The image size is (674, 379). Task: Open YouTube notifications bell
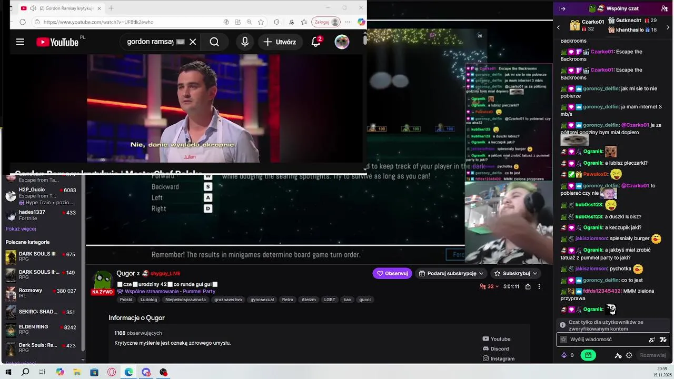tap(316, 42)
